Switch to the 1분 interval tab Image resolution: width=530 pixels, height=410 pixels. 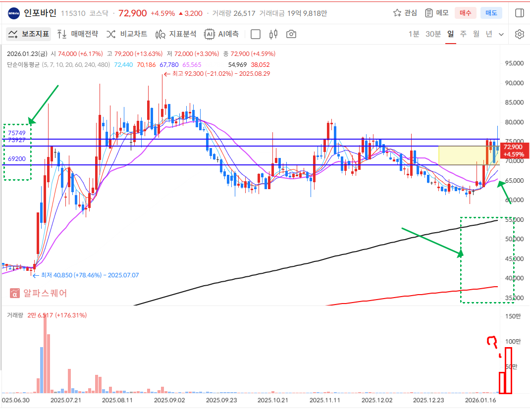(414, 34)
